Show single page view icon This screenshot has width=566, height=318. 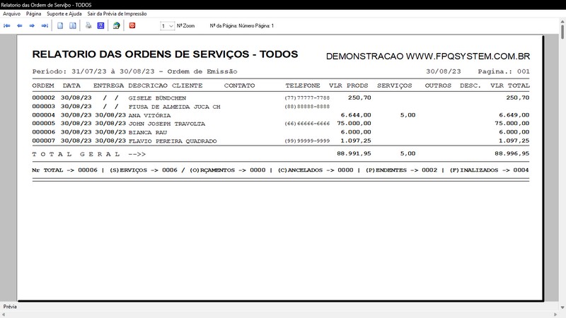(x=60, y=25)
